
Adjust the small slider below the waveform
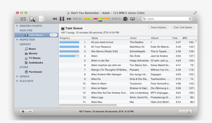click(100, 21)
